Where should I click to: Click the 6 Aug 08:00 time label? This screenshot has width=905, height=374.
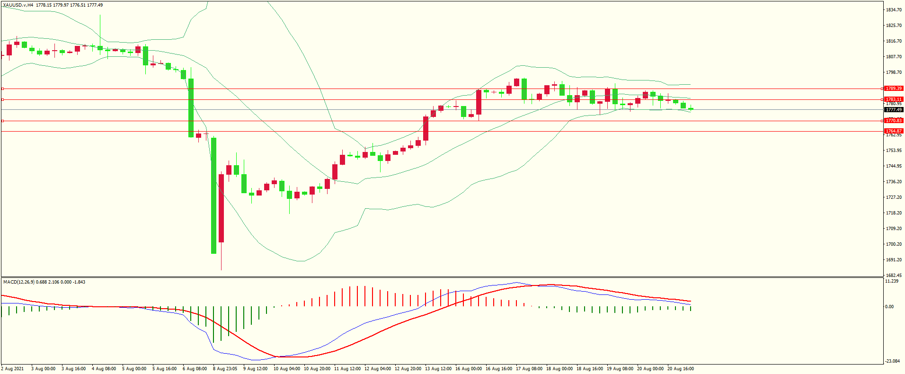coord(195,369)
